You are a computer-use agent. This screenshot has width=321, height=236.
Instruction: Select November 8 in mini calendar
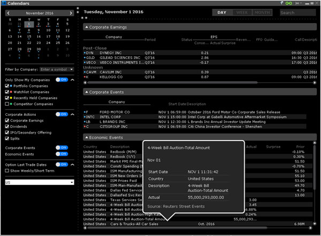[29, 30]
